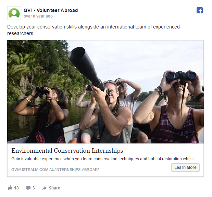Screen dimensions: 212x197
Task: Click the "over a year ago" timestamp
Action: coord(38,16)
